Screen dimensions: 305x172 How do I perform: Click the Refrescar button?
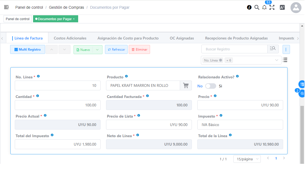coord(116,50)
